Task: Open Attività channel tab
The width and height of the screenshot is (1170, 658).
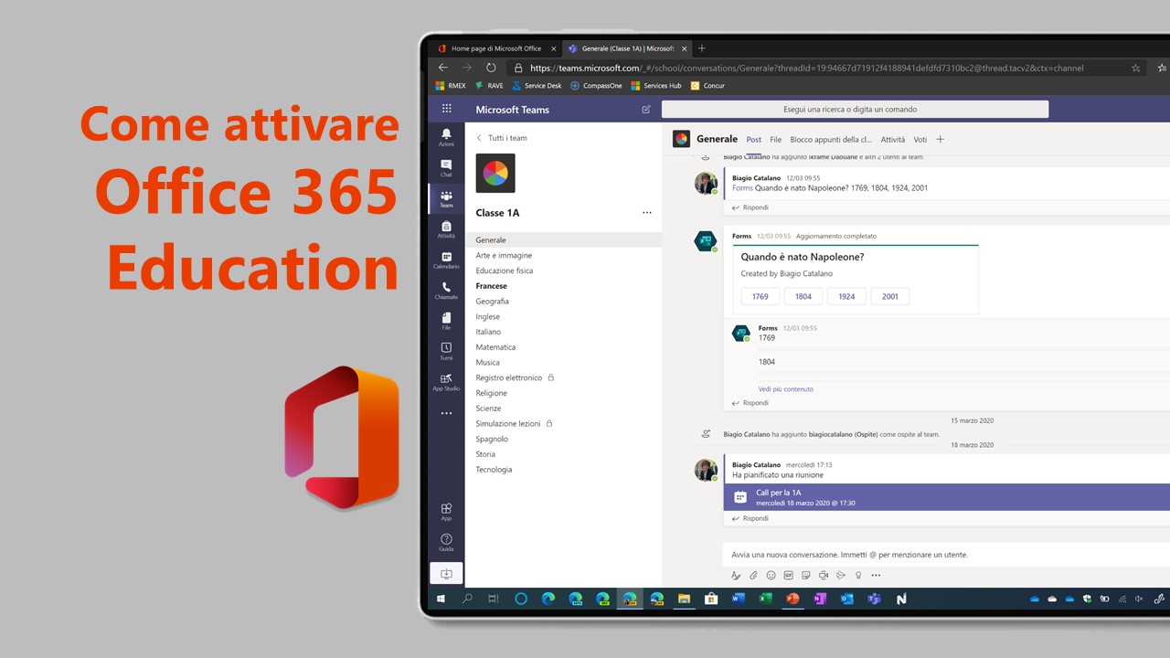Action: (893, 140)
